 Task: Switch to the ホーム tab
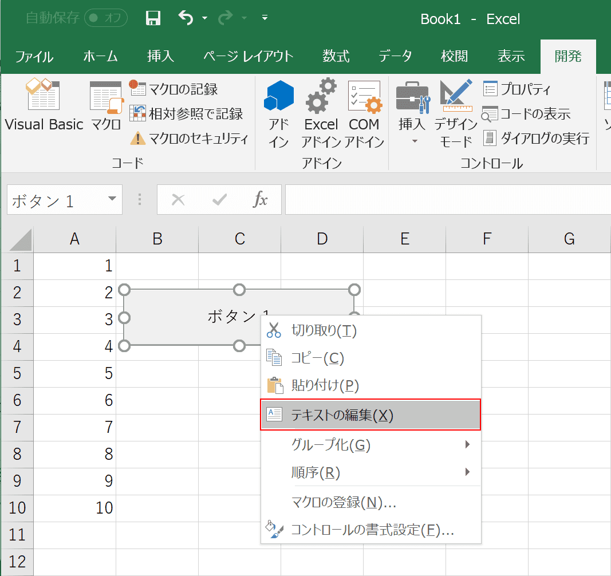(x=100, y=57)
